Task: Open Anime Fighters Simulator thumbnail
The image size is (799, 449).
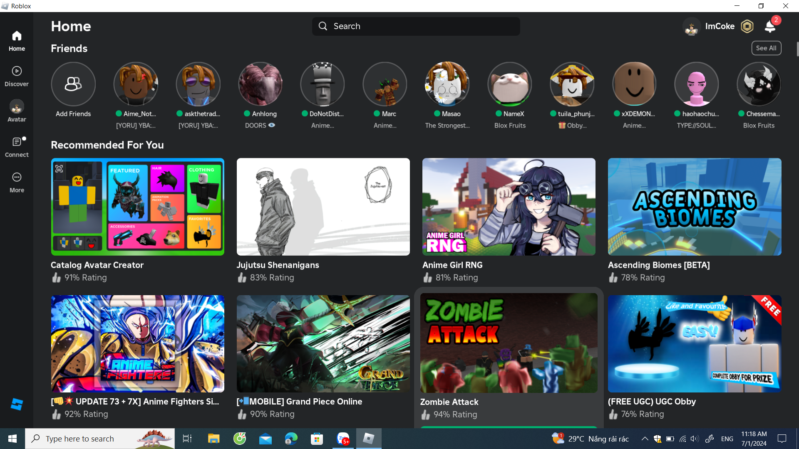Action: [138, 344]
